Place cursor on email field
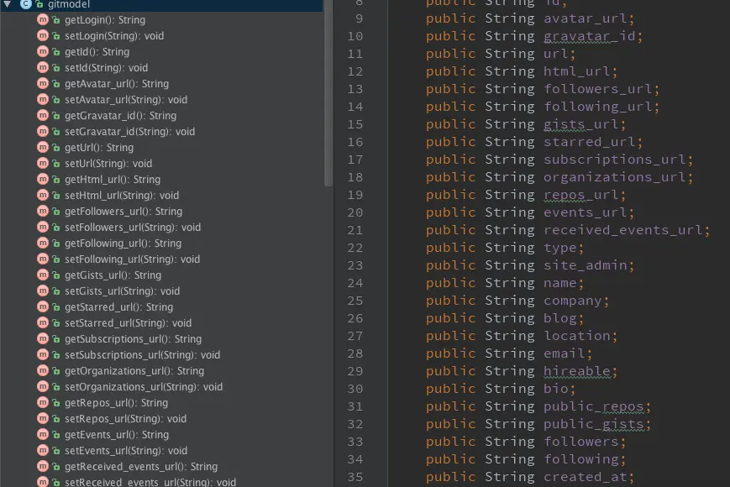The height and width of the screenshot is (487, 730). coord(564,353)
